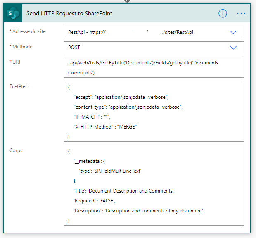Click the 'Required' : 'FALSE' line
The image size is (256, 238).
tap(95, 201)
